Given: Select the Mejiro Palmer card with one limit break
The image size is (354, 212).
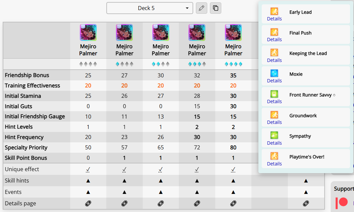Looking at the screenshot, I should coord(124,32).
